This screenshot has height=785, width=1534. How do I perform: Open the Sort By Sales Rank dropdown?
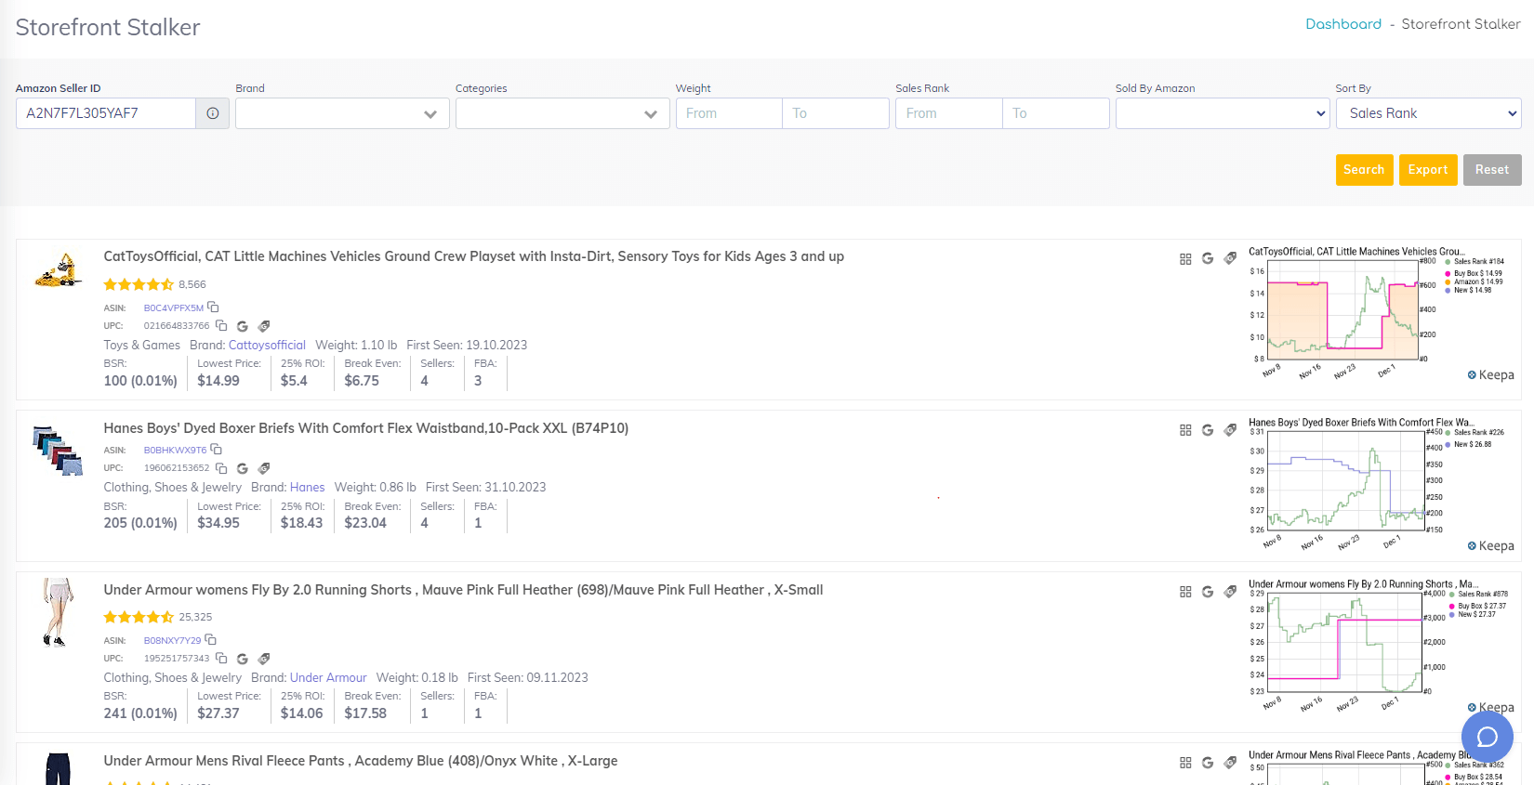[1428, 113]
